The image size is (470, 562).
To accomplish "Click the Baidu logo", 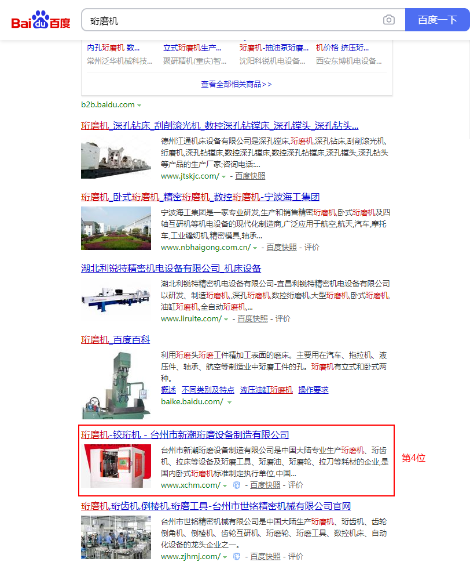I will [41, 20].
